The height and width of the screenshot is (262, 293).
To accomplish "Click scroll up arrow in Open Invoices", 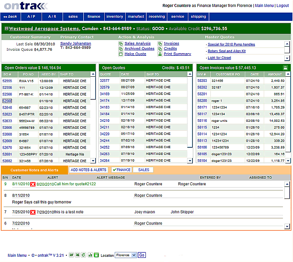I will pos(288,74).
